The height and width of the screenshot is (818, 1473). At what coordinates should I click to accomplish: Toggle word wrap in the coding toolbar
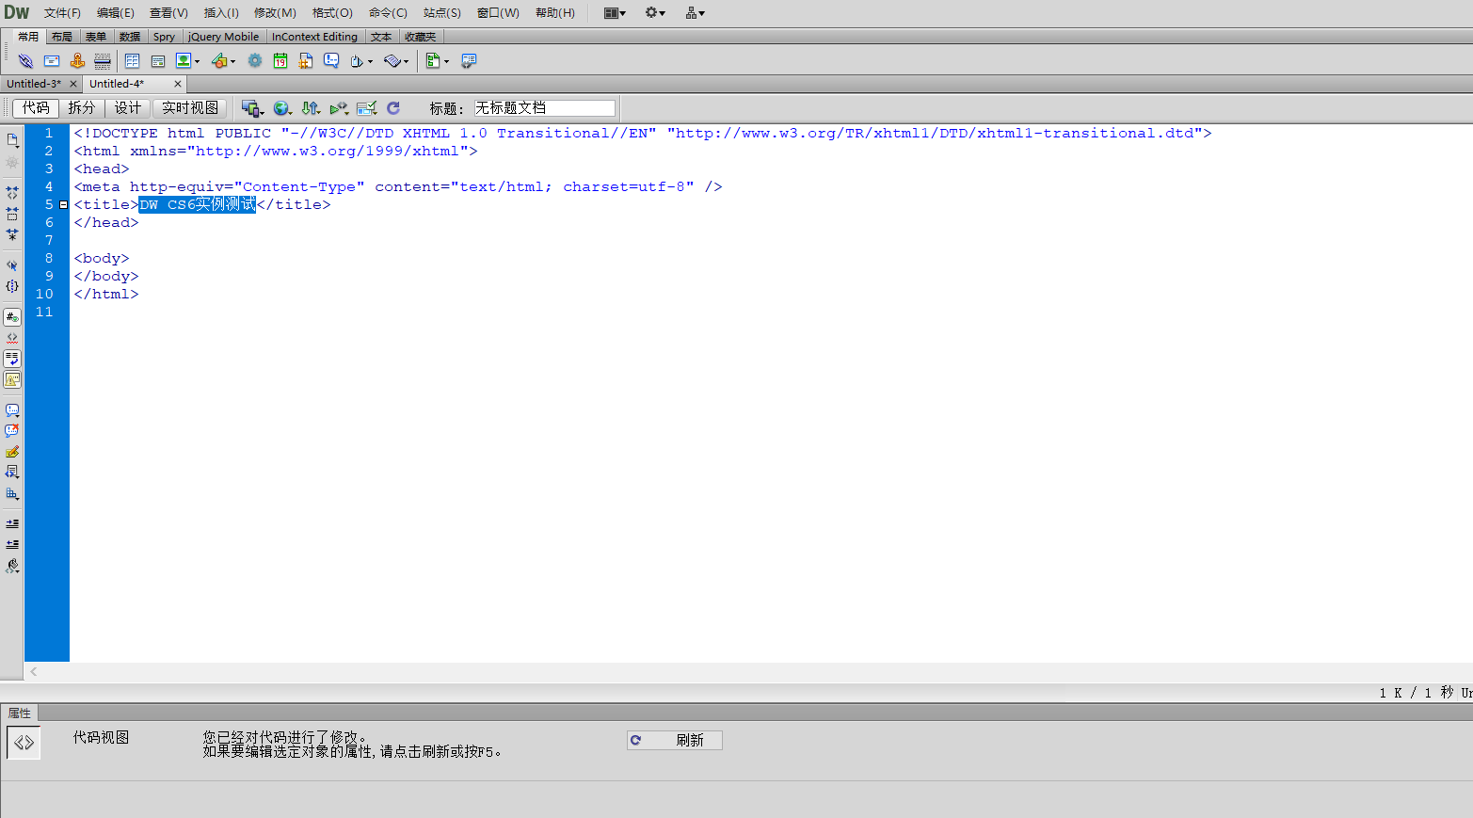pos(12,358)
